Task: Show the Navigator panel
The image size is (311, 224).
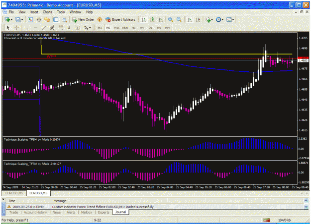Action: click(47, 19)
